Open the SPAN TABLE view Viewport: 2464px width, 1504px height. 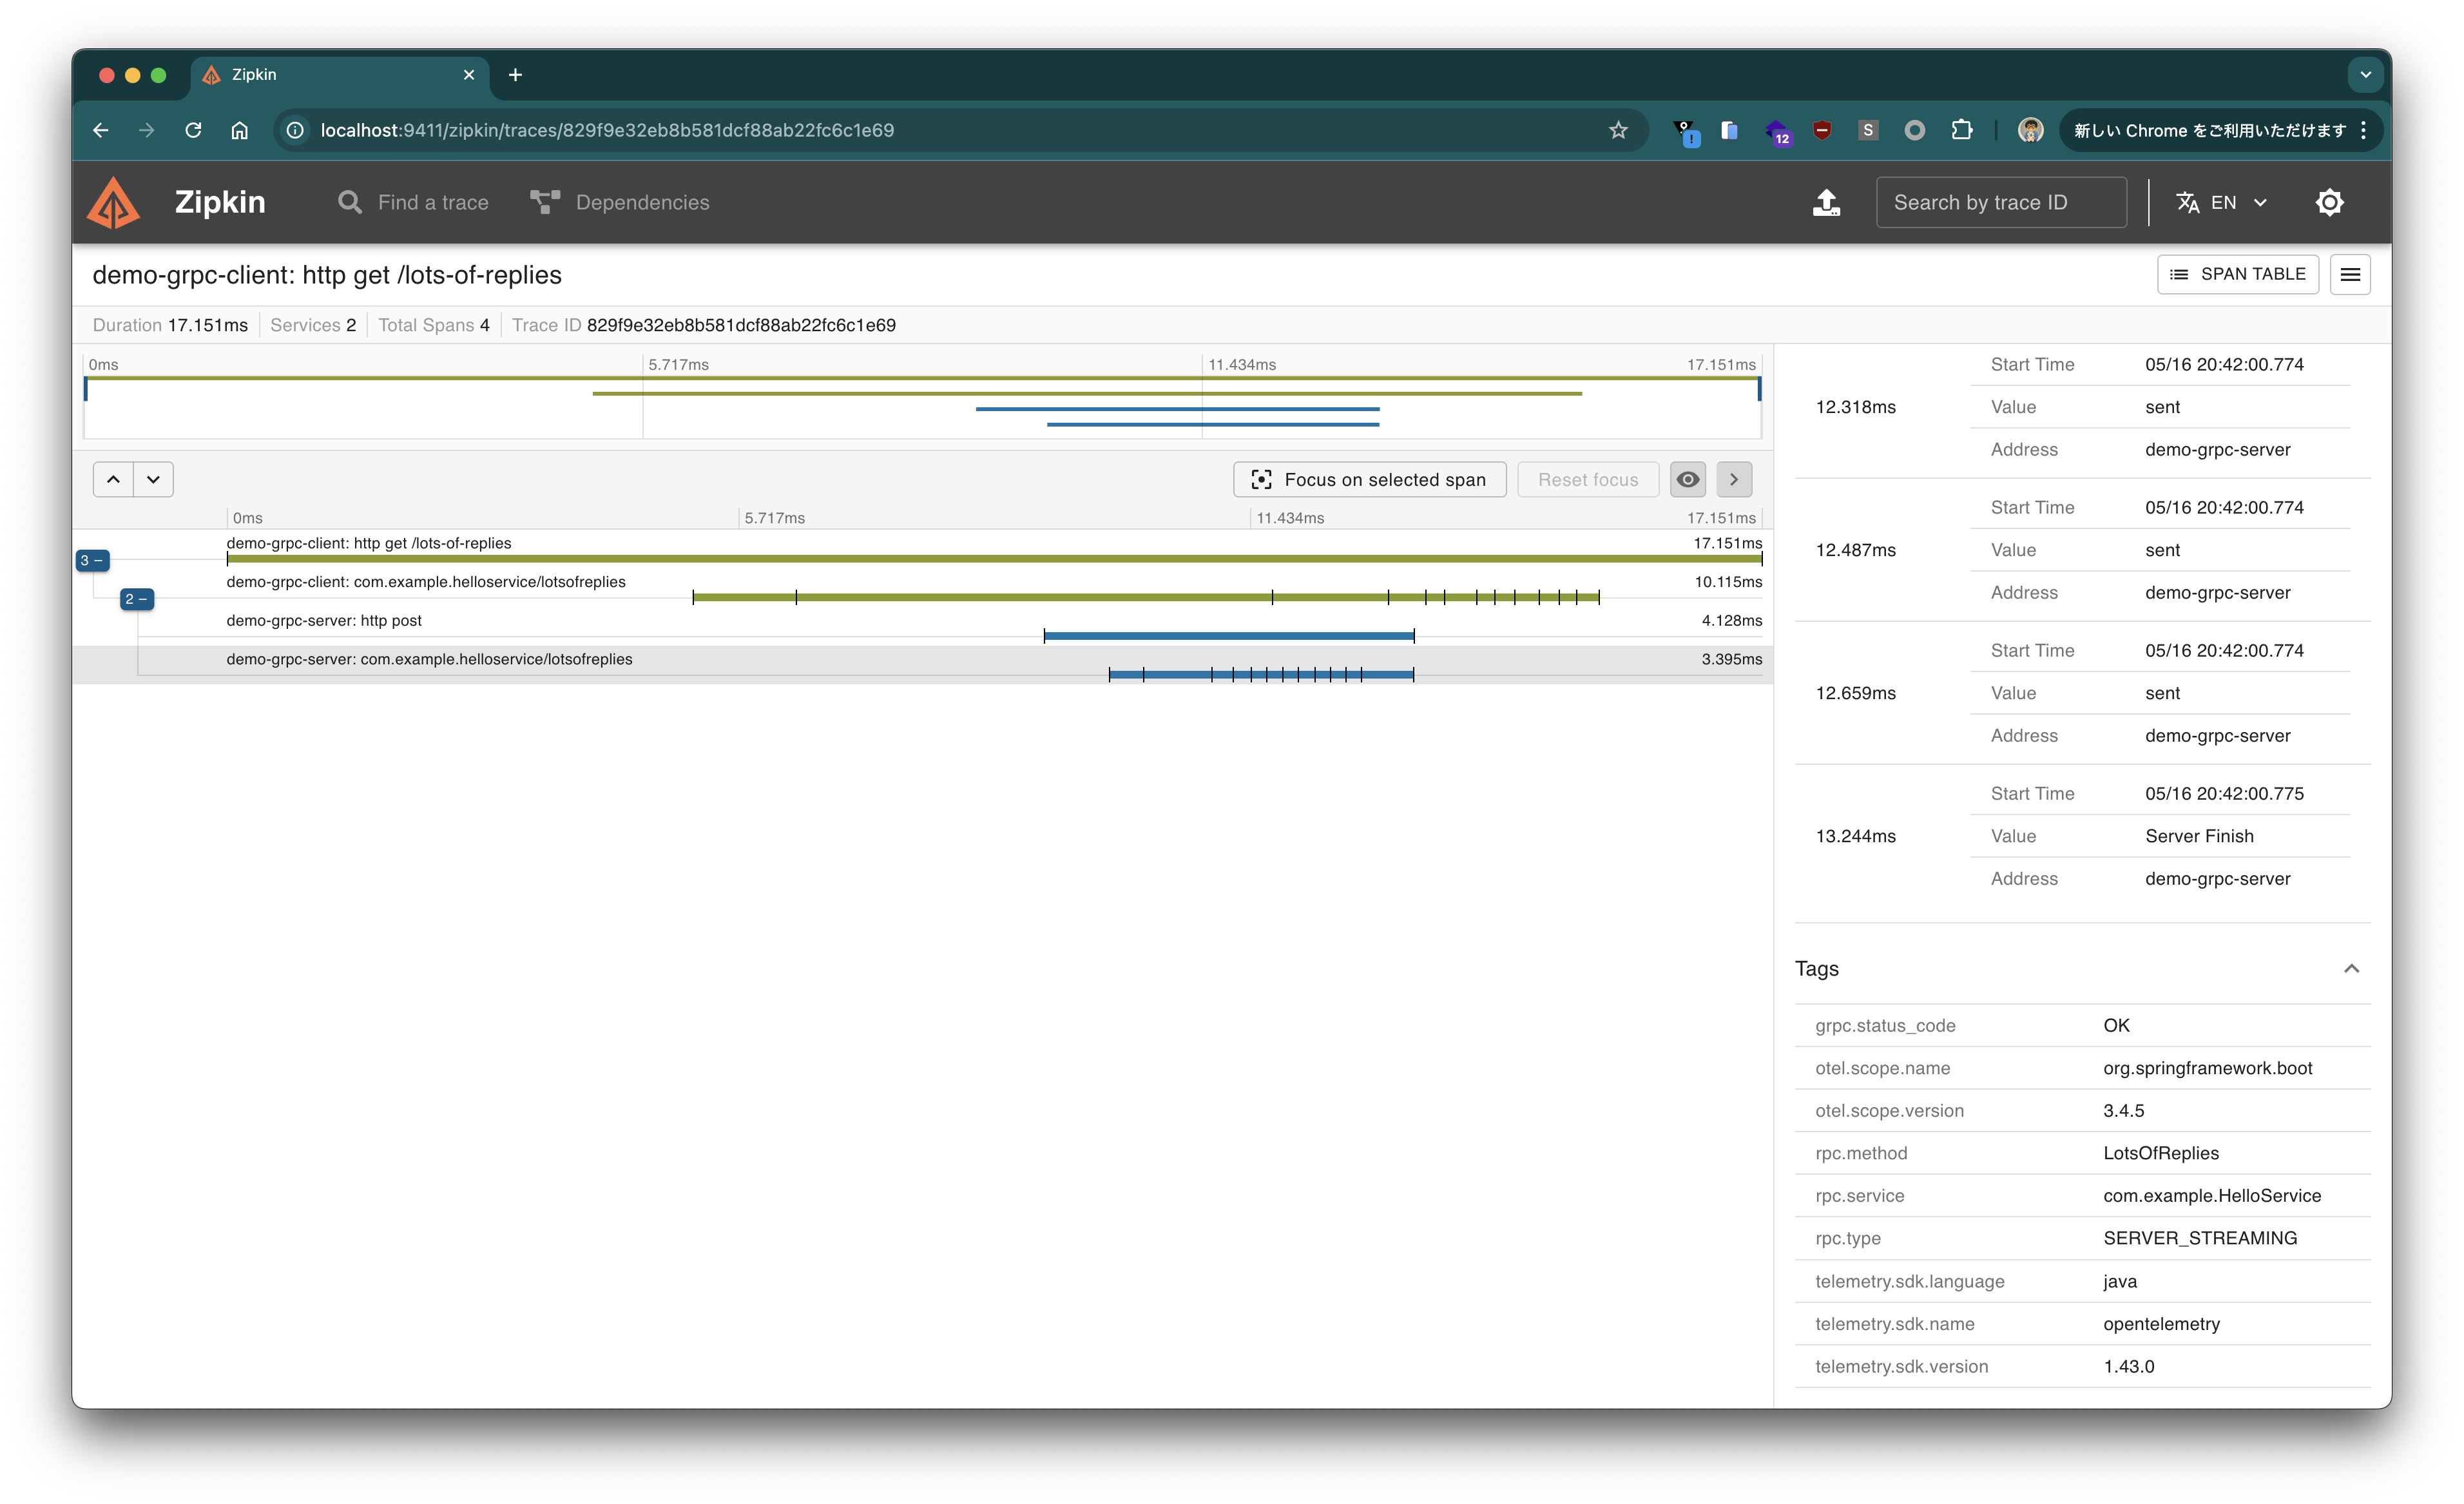(x=2237, y=274)
